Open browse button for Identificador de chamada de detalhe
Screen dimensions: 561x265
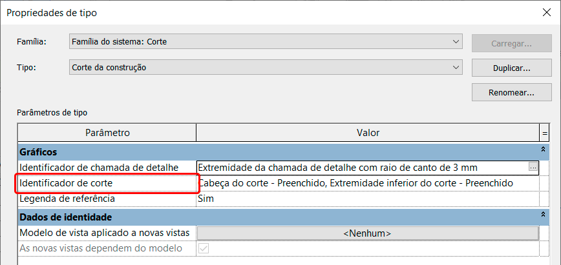coord(533,167)
